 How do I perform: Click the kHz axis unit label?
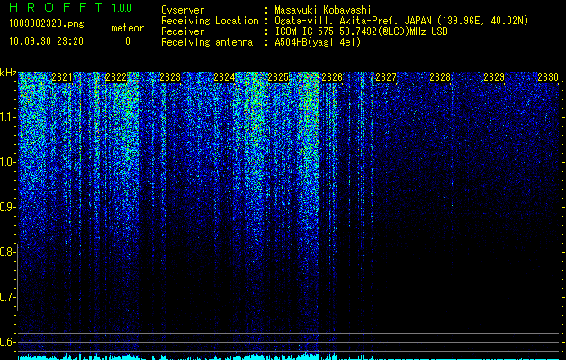pyautogui.click(x=8, y=73)
